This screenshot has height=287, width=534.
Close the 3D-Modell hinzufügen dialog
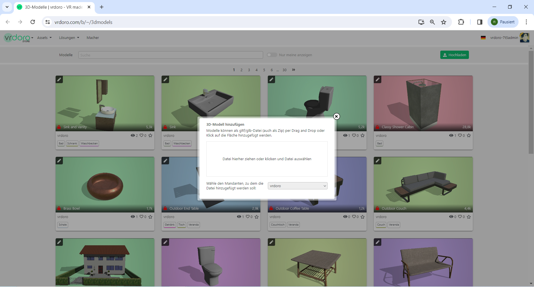coord(336,117)
